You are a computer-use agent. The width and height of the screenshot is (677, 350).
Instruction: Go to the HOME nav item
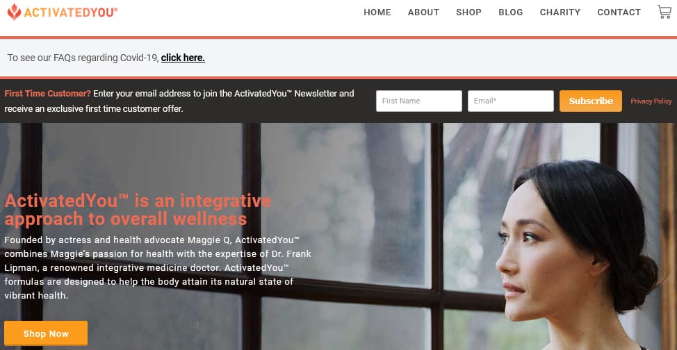point(377,12)
